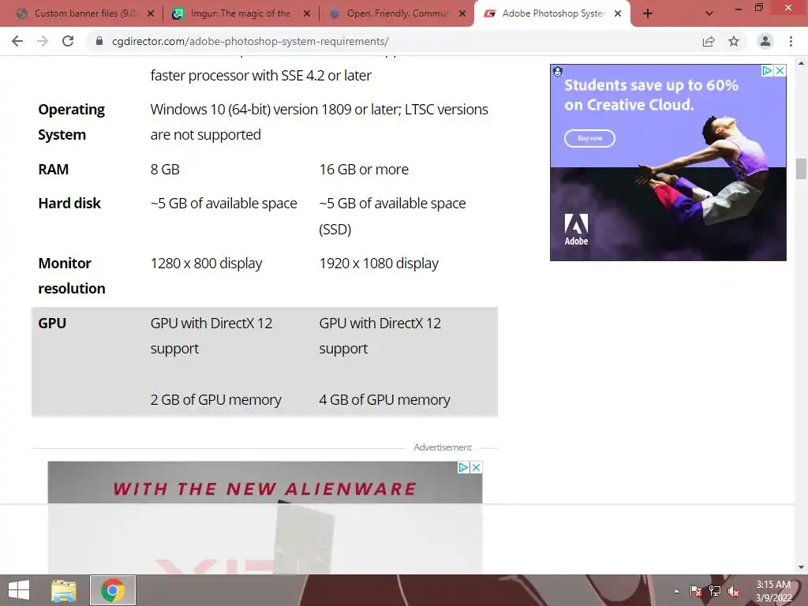Open the Action Center flag icon
Screen dimensions: 808x606
tap(696, 591)
